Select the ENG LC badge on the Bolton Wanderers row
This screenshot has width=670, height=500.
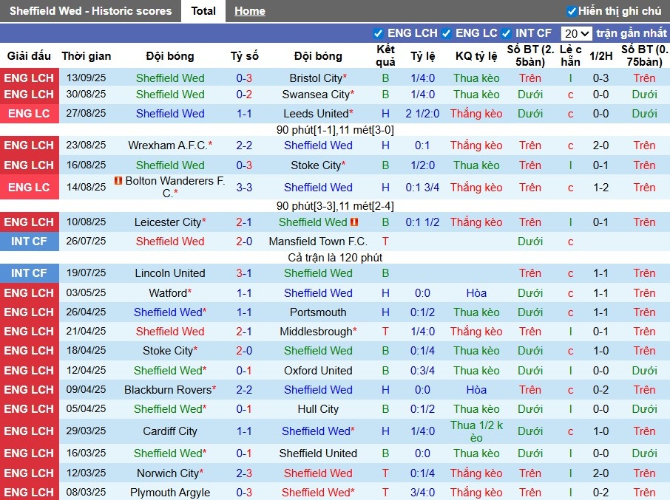pyautogui.click(x=30, y=188)
